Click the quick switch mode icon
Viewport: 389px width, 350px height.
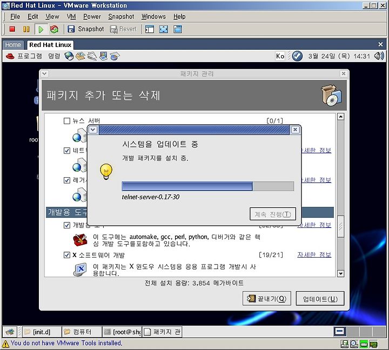tap(178, 29)
